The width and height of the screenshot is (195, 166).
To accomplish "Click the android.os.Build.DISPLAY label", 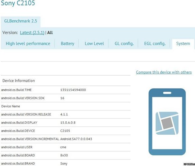I will tap(19, 122).
